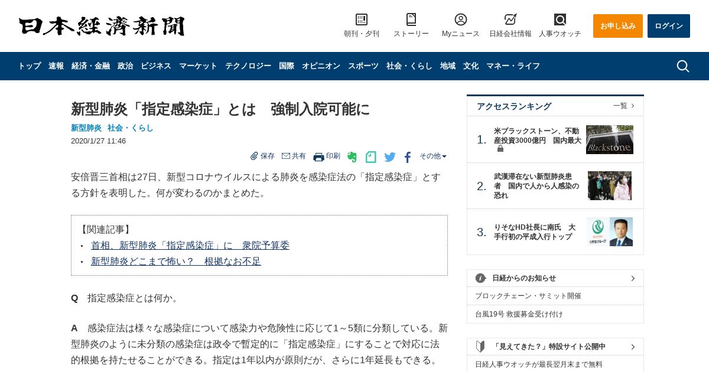Click the search magnifier in navigation bar

(x=683, y=66)
